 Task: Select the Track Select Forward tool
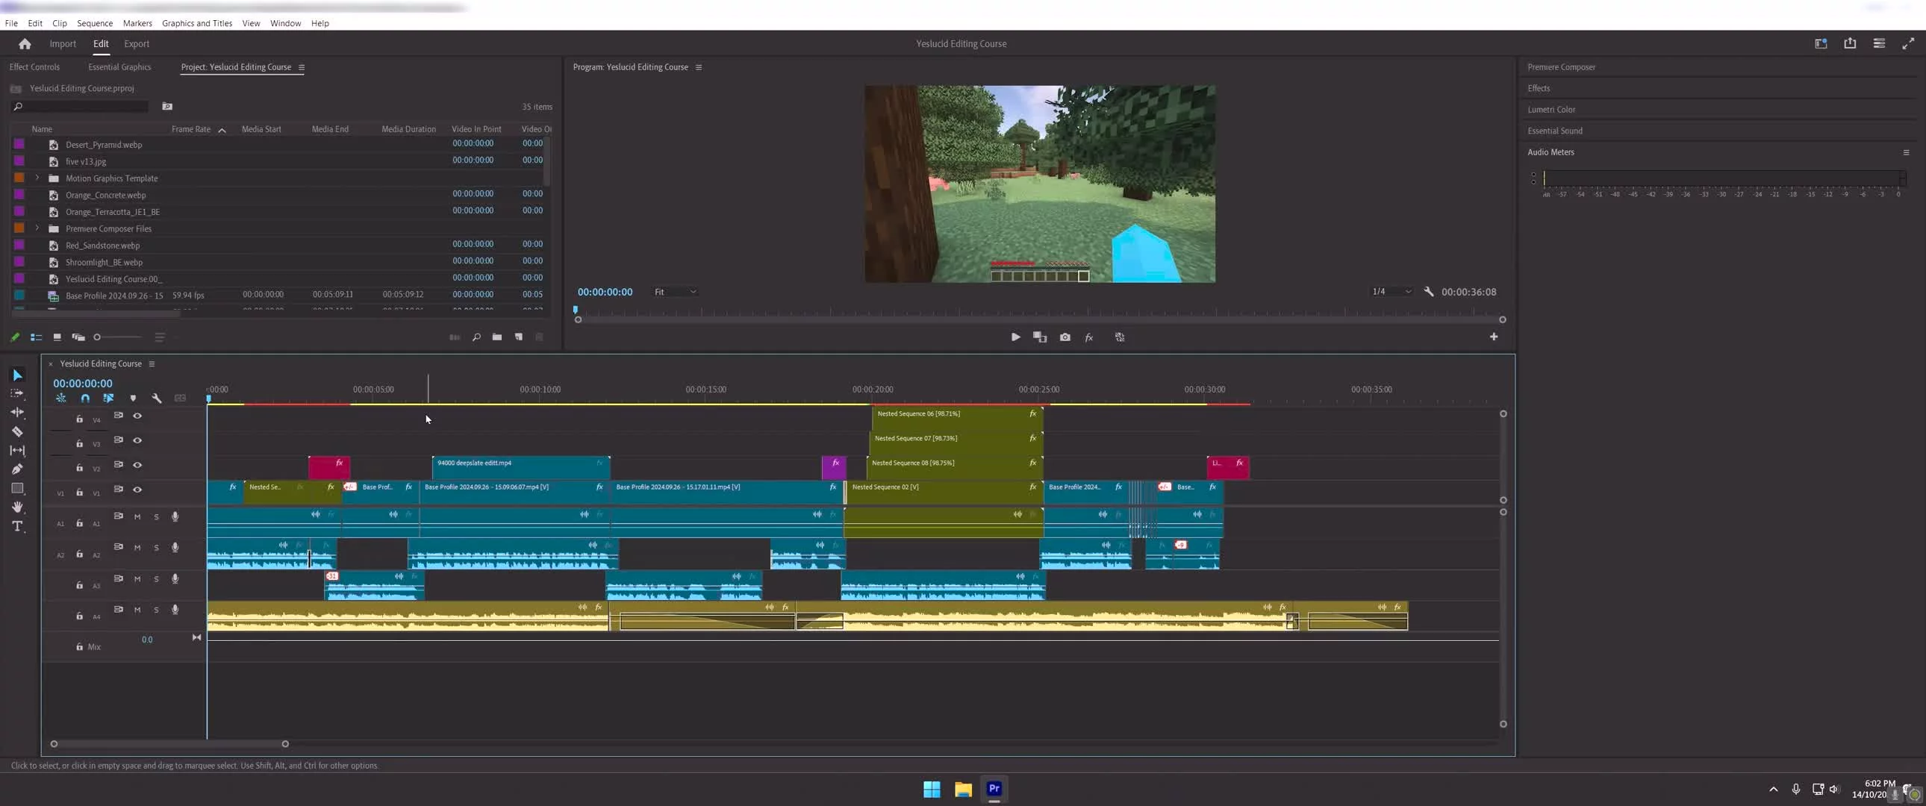(x=17, y=393)
